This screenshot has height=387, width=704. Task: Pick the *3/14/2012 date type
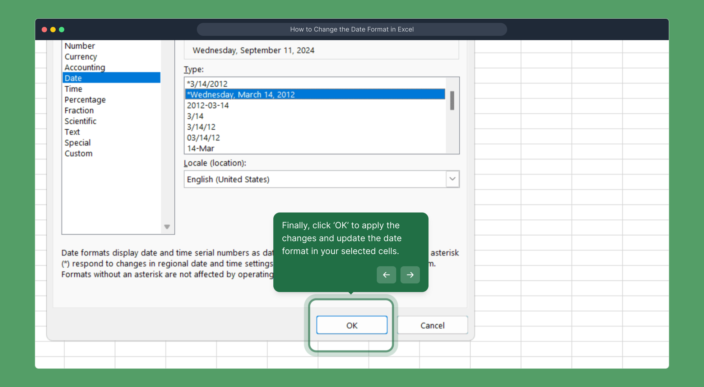click(x=207, y=84)
